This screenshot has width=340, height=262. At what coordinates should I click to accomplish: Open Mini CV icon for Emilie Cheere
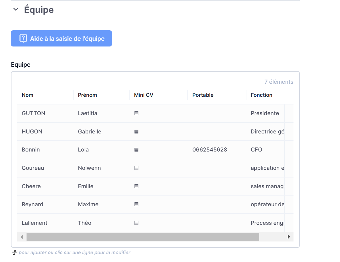coord(136,186)
